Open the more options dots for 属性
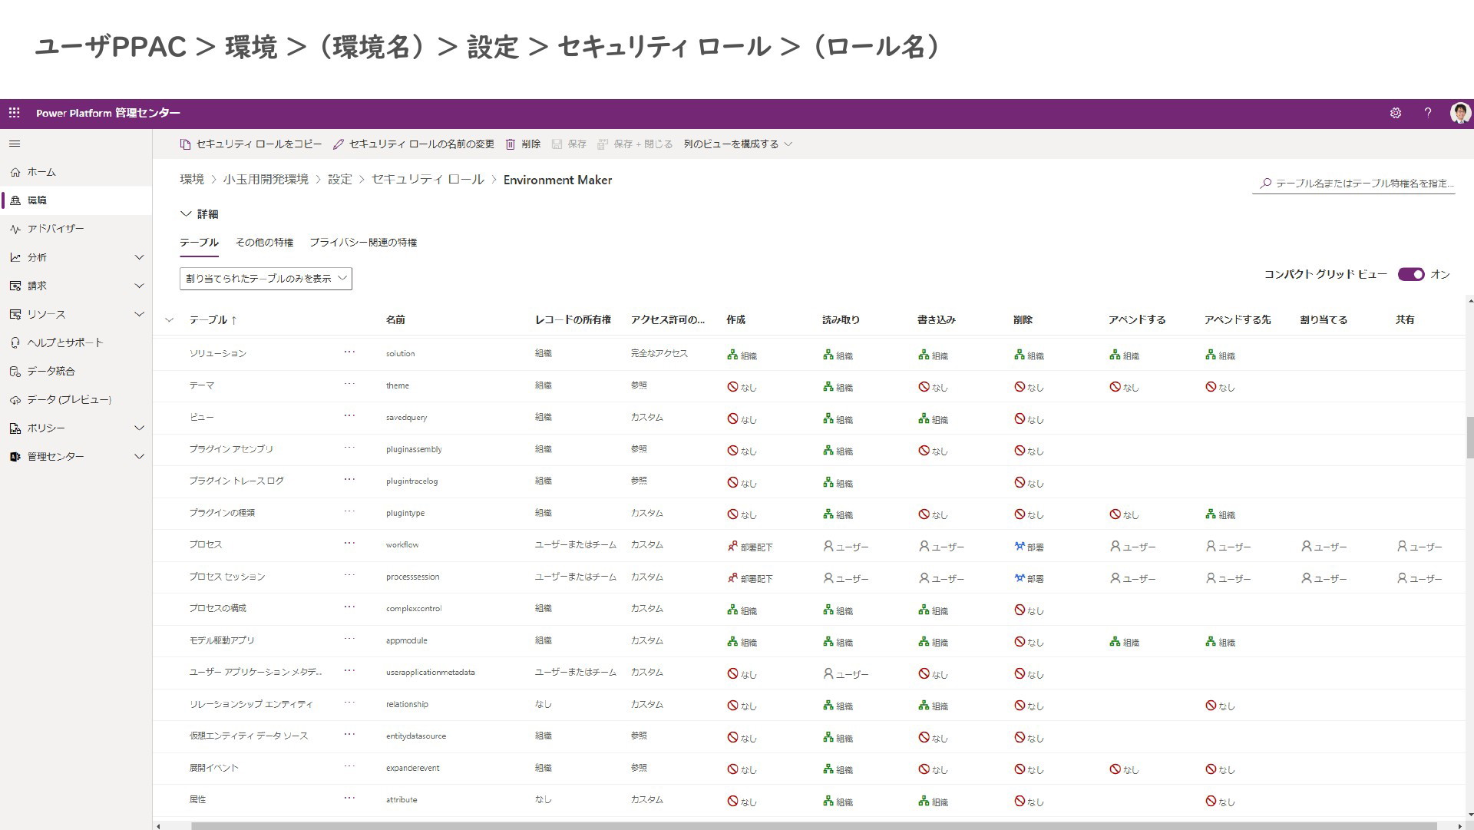This screenshot has width=1474, height=830. (349, 798)
